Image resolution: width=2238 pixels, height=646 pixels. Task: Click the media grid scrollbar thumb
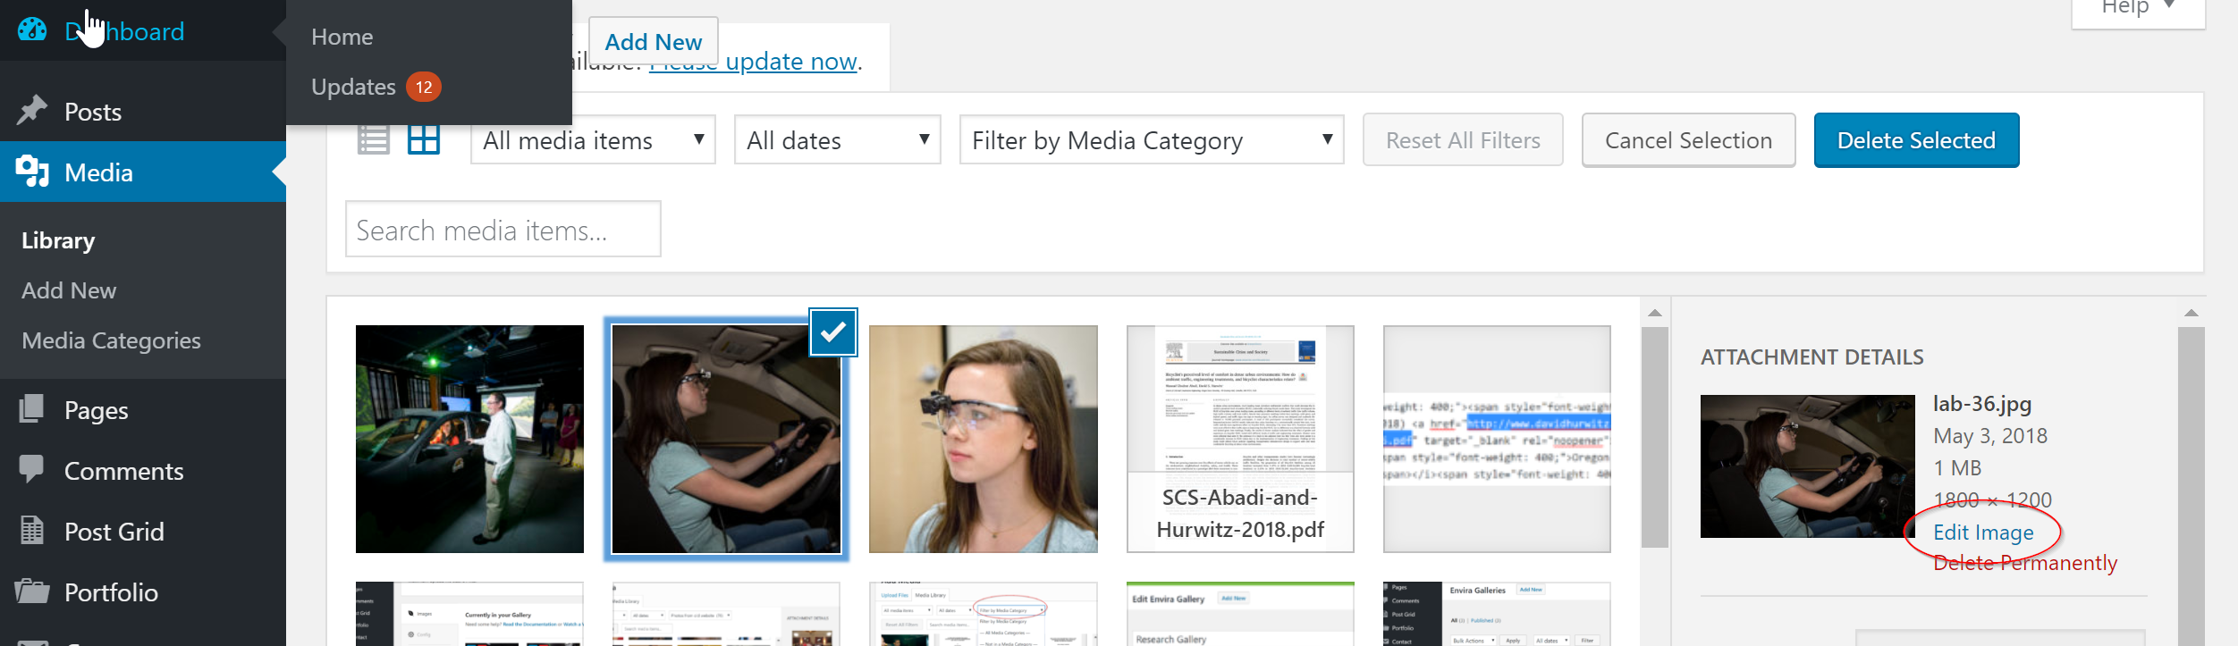click(x=1655, y=437)
